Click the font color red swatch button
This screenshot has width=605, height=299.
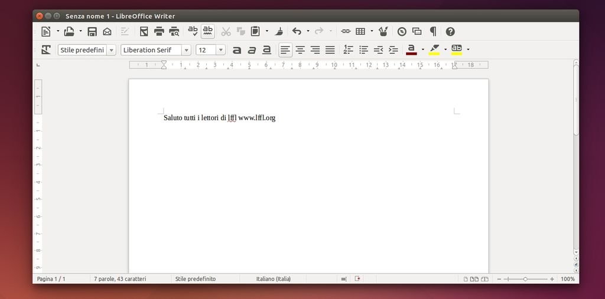coord(412,50)
